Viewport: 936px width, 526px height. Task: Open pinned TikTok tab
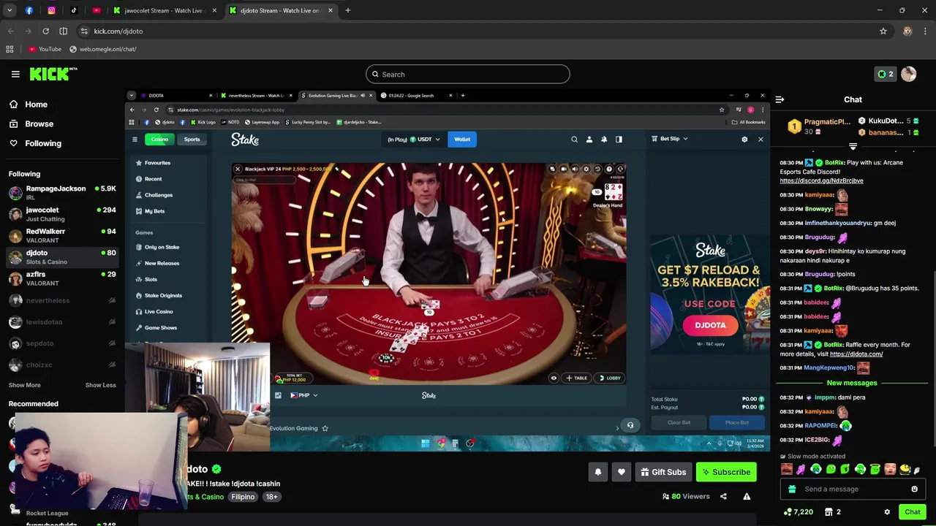point(74,10)
